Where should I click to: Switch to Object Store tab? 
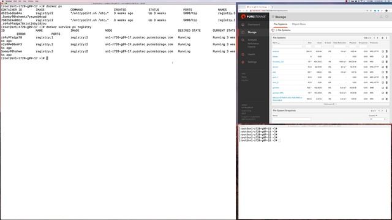[299, 24]
